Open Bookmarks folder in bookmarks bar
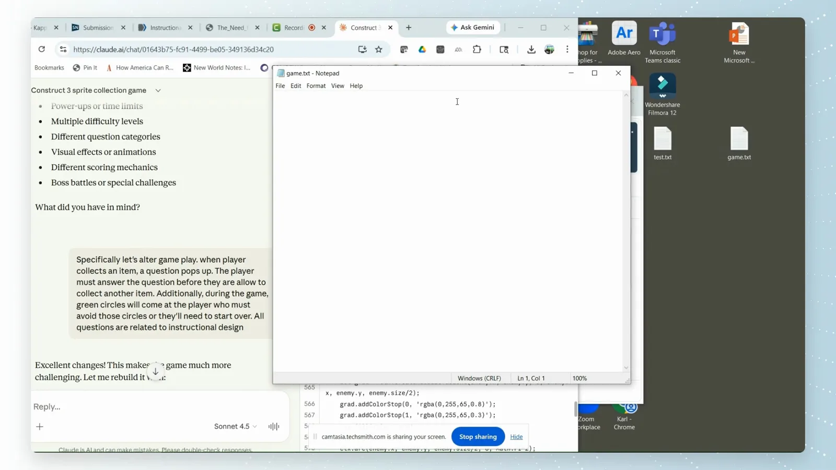This screenshot has height=470, width=836. point(49,67)
